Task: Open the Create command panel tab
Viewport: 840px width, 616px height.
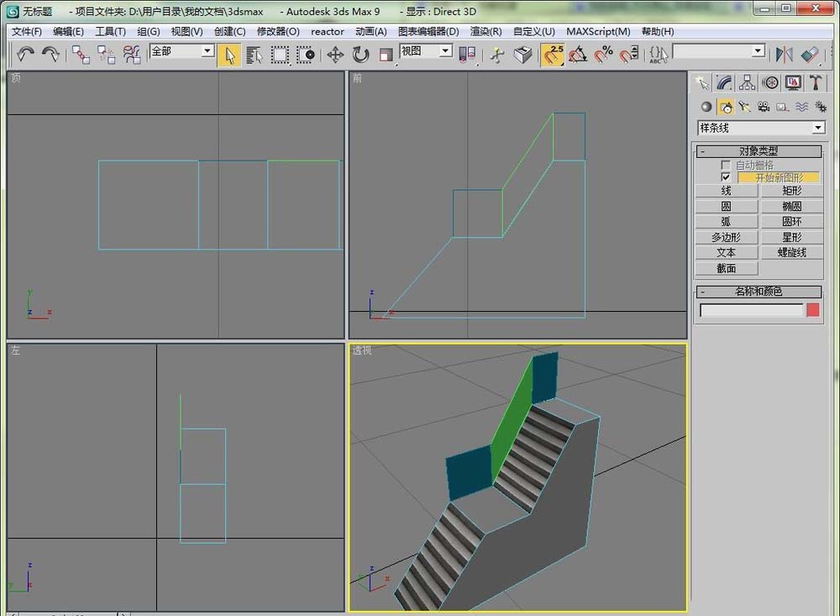Action: coord(701,82)
